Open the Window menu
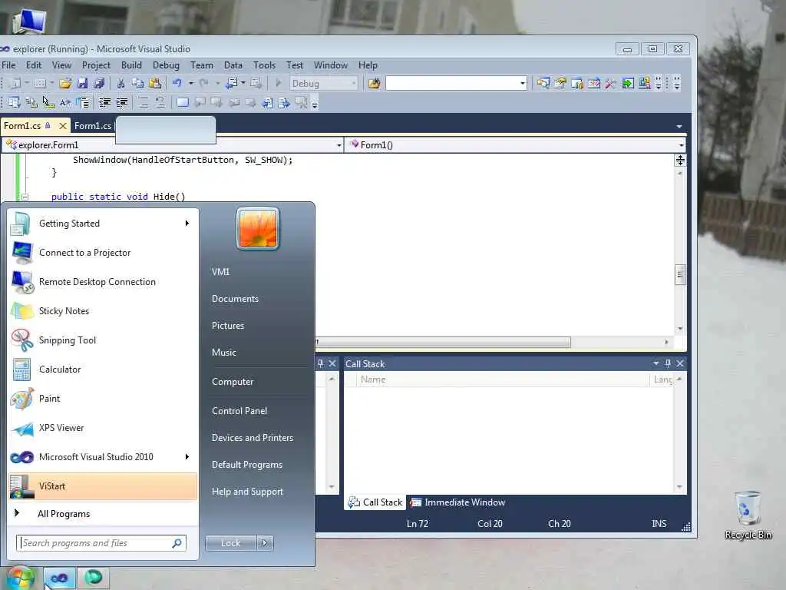 pos(330,65)
